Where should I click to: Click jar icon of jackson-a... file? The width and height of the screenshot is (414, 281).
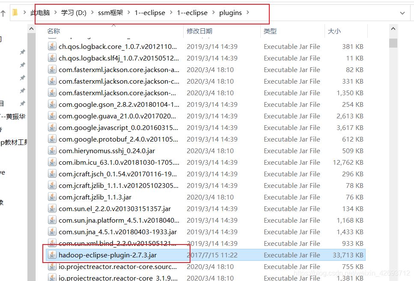click(52, 69)
